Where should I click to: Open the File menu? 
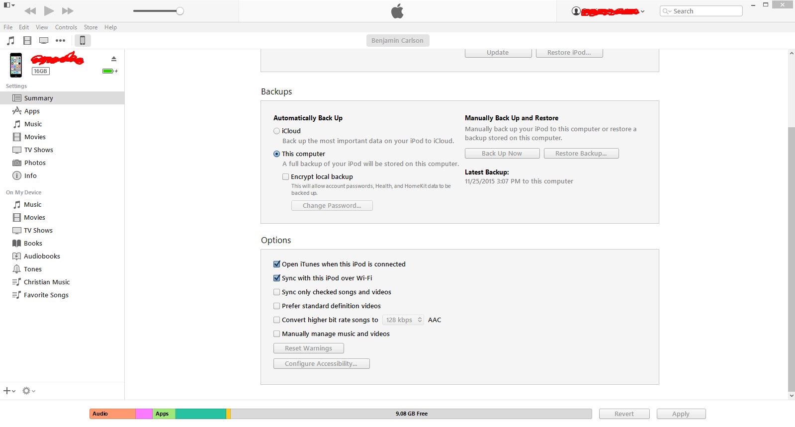pos(8,27)
